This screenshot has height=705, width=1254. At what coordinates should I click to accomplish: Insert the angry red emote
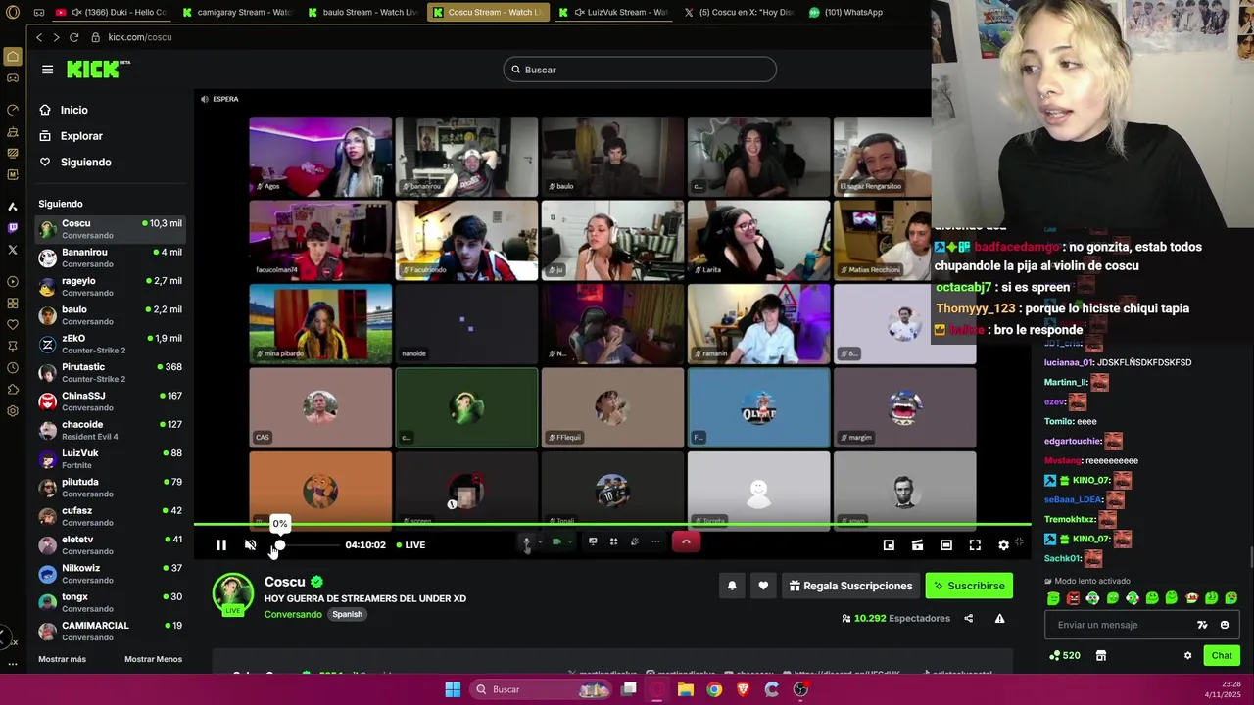1073,598
